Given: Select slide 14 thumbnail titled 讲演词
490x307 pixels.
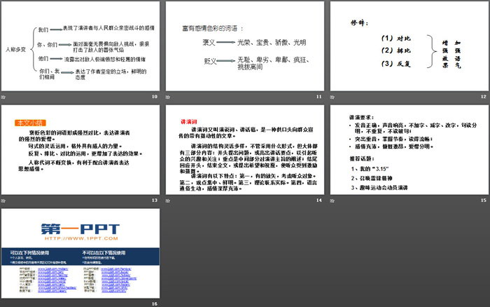Looking at the screenshot, I should click(245, 149).
